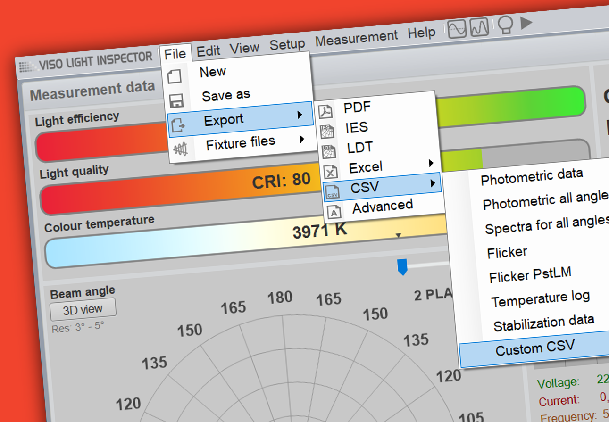Click the Current label
Image resolution: width=609 pixels, height=422 pixels.
point(559,400)
